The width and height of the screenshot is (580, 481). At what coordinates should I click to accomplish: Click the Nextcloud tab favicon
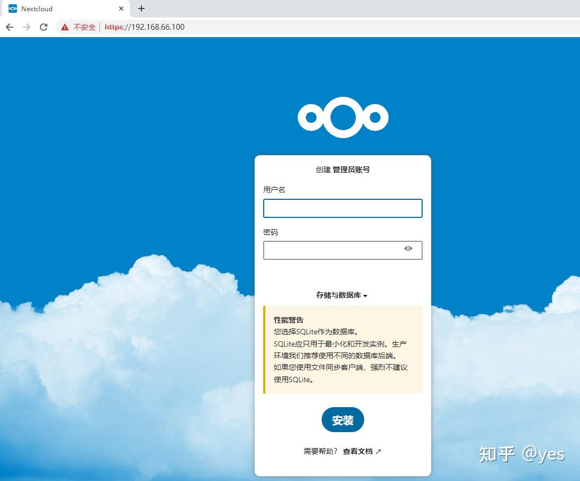coord(13,9)
